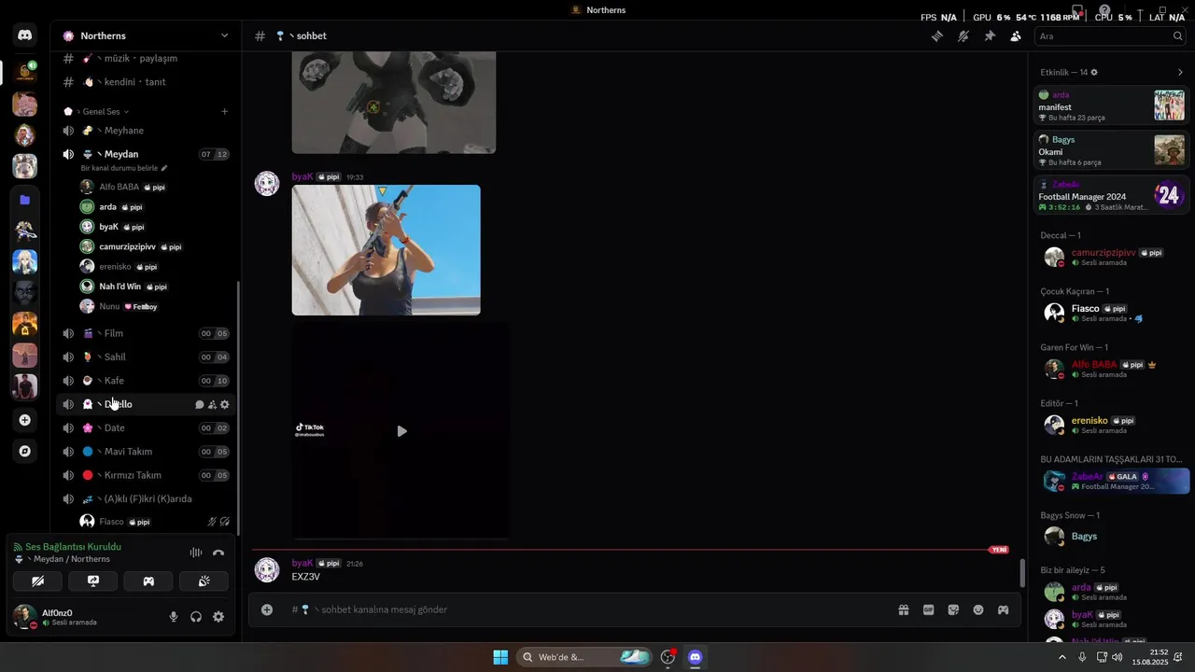Image resolution: width=1195 pixels, height=672 pixels.
Task: Show pinned messages with the pin icon
Action: [990, 36]
